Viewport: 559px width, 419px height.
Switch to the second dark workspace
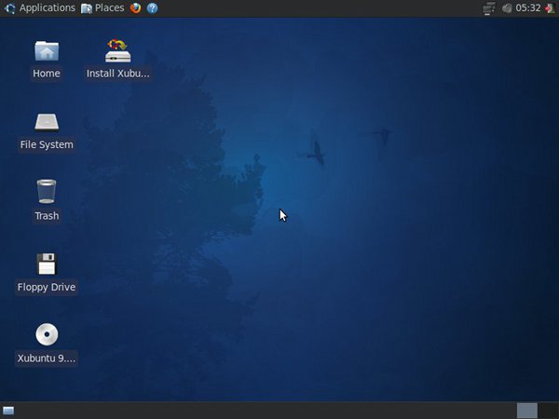coord(549,411)
